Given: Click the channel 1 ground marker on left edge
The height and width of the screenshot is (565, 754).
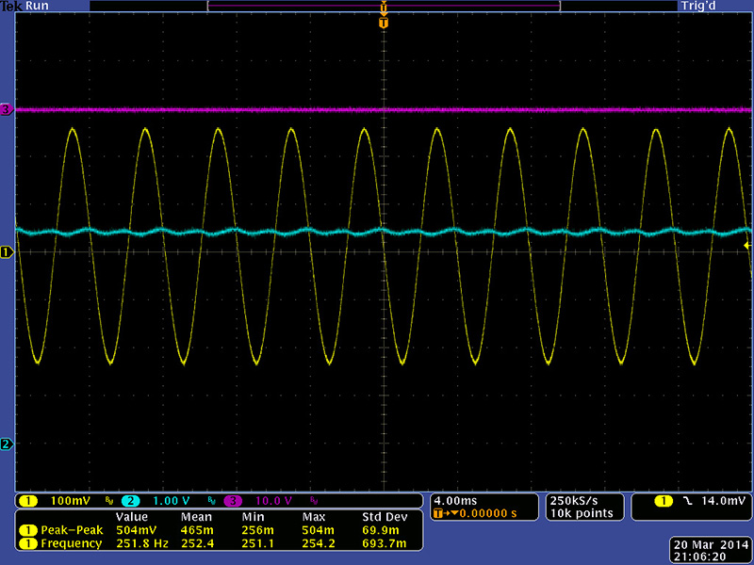Looking at the screenshot, I should 6,251.
